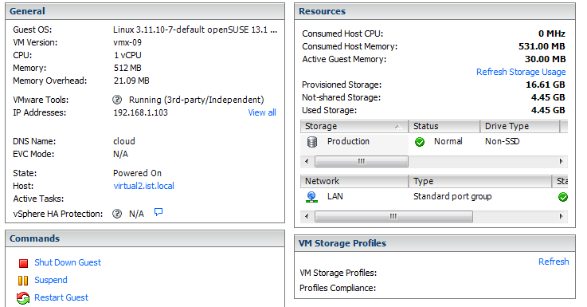Click the 0 MHz consumed CPU value

[x=552, y=33]
